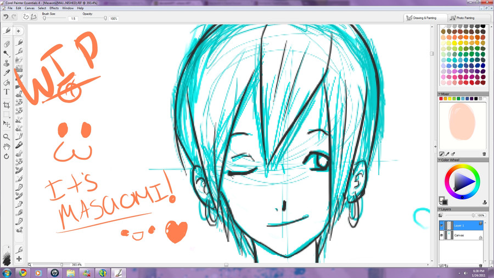Click the zoom slider handle under canvas
Viewport: 494px width, 278px height.
click(61, 265)
